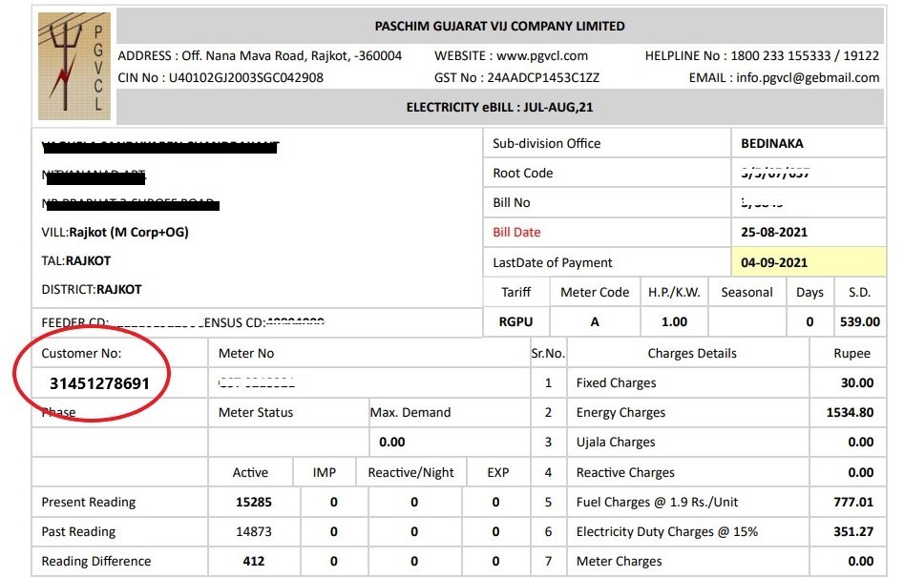Click the H.P./K.W. column header

point(674,292)
